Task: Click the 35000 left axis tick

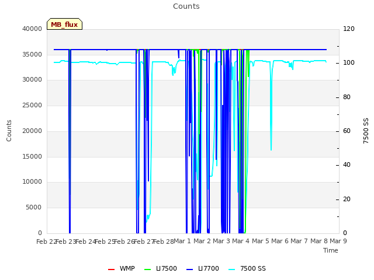Action: (x=32, y=54)
